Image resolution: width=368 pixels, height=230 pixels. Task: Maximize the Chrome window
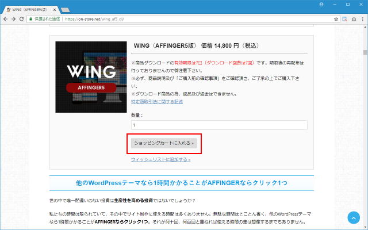[348, 4]
